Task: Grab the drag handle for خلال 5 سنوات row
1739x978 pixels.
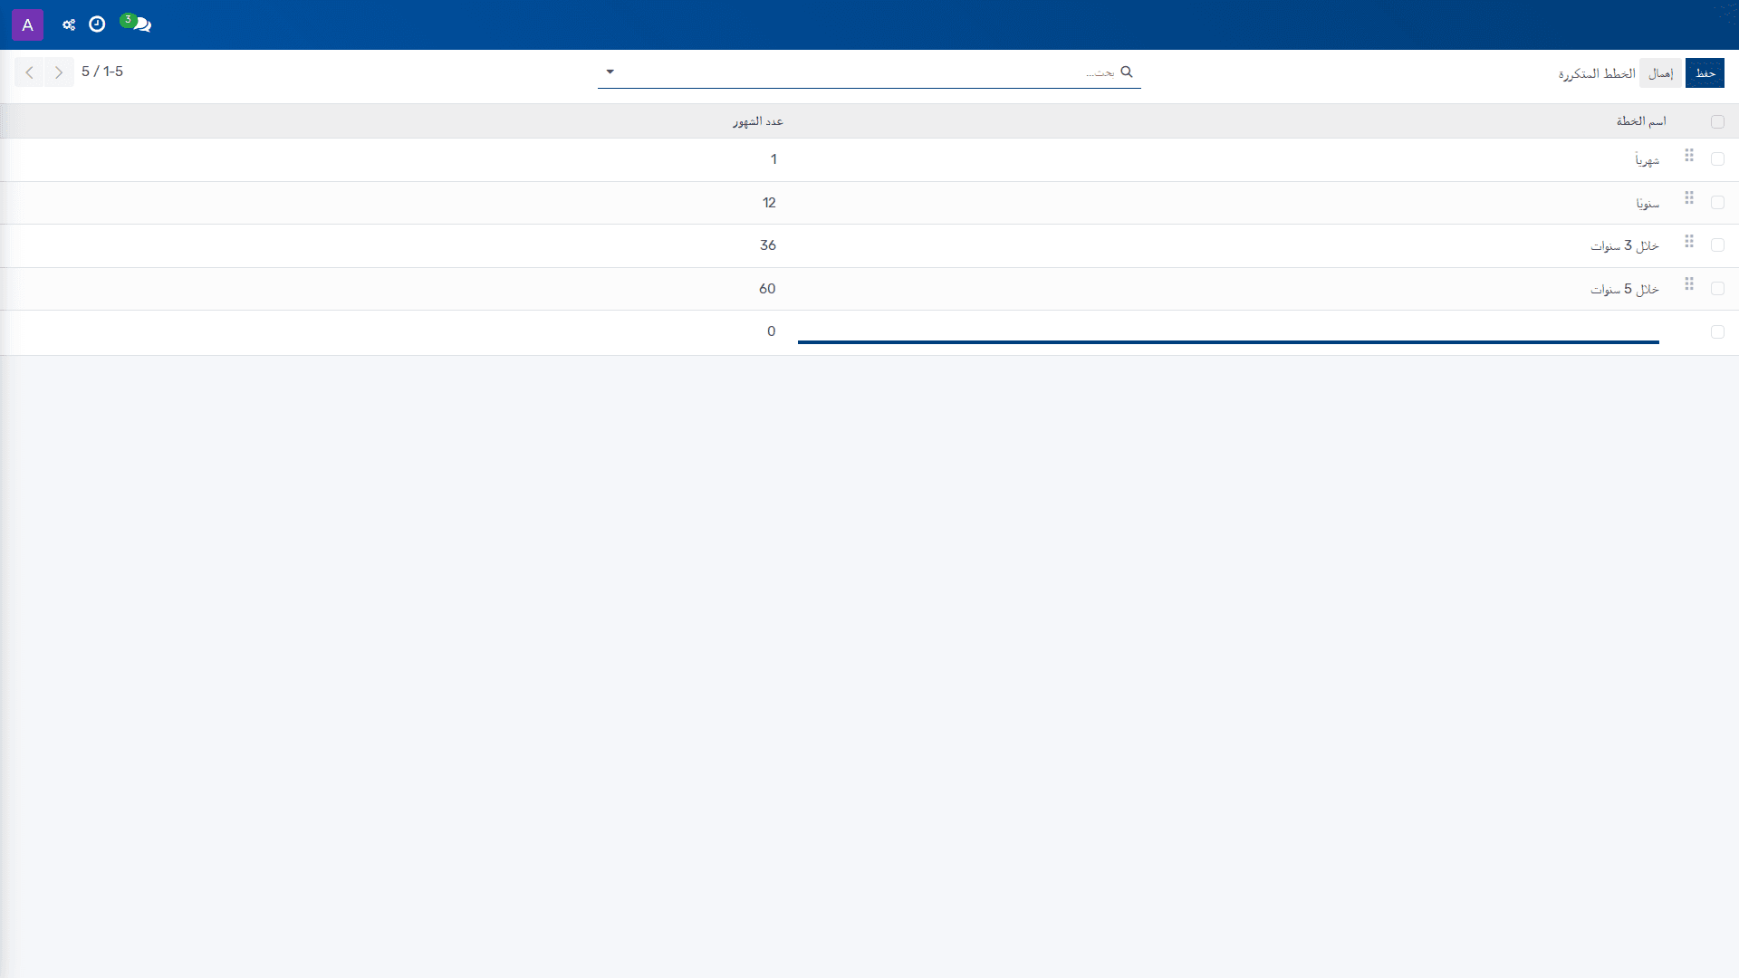Action: click(1689, 284)
